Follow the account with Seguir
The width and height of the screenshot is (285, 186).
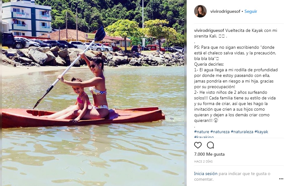pos(251,11)
